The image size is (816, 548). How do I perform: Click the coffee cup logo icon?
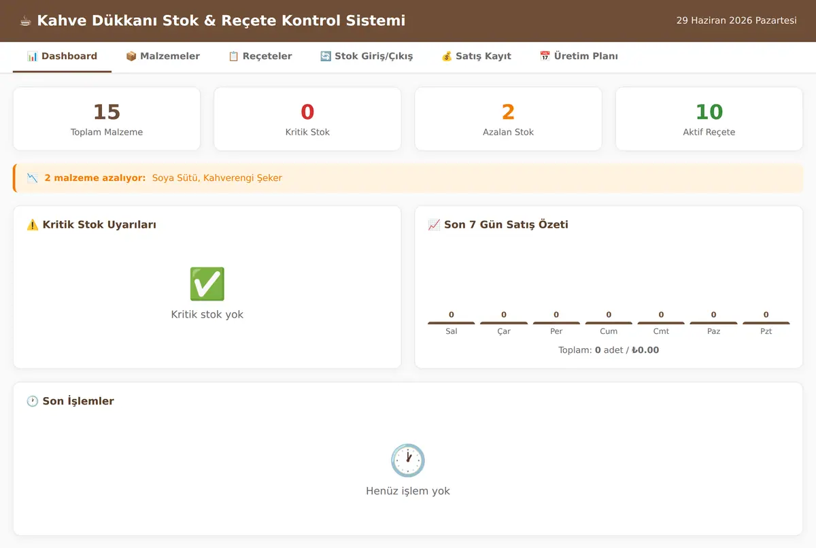coord(26,21)
